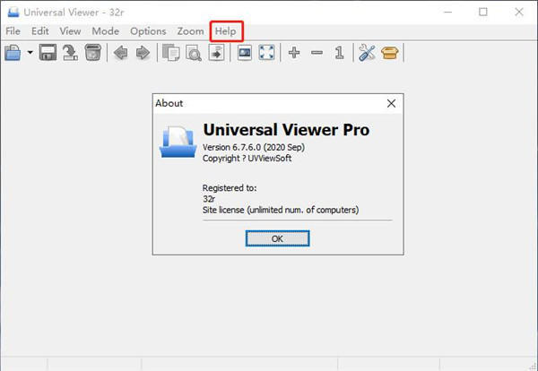The height and width of the screenshot is (371, 538).
Task: Click the Universal Viewer Pro folder logo
Action: (x=178, y=142)
